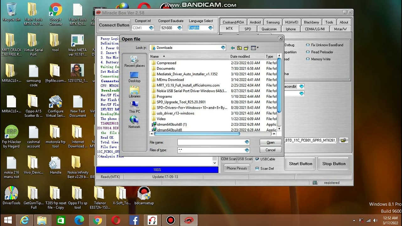This screenshot has width=402, height=226.
Task: Open Opera browser in taskbar
Action: click(x=116, y=220)
